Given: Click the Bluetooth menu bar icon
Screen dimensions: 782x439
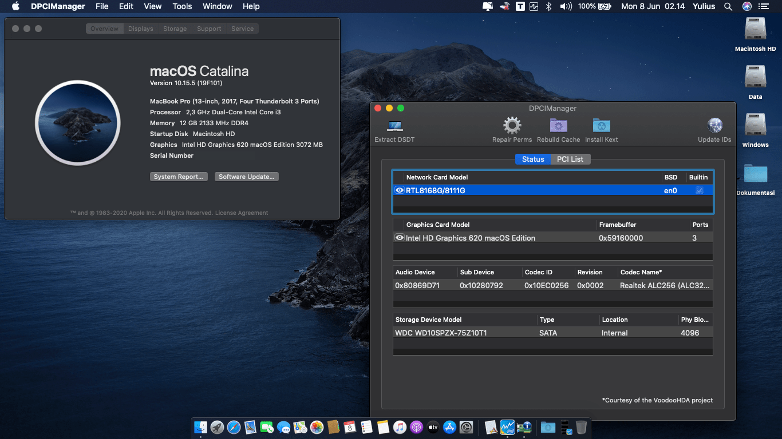Looking at the screenshot, I should pos(548,6).
